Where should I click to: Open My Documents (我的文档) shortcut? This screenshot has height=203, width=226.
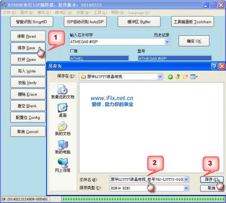tap(63, 129)
